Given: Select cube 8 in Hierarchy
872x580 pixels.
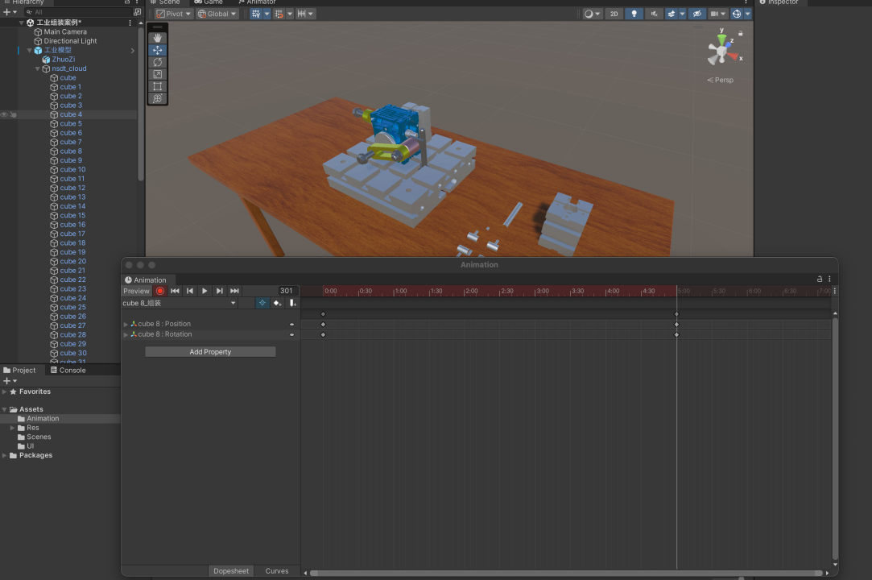Looking at the screenshot, I should click(x=71, y=151).
